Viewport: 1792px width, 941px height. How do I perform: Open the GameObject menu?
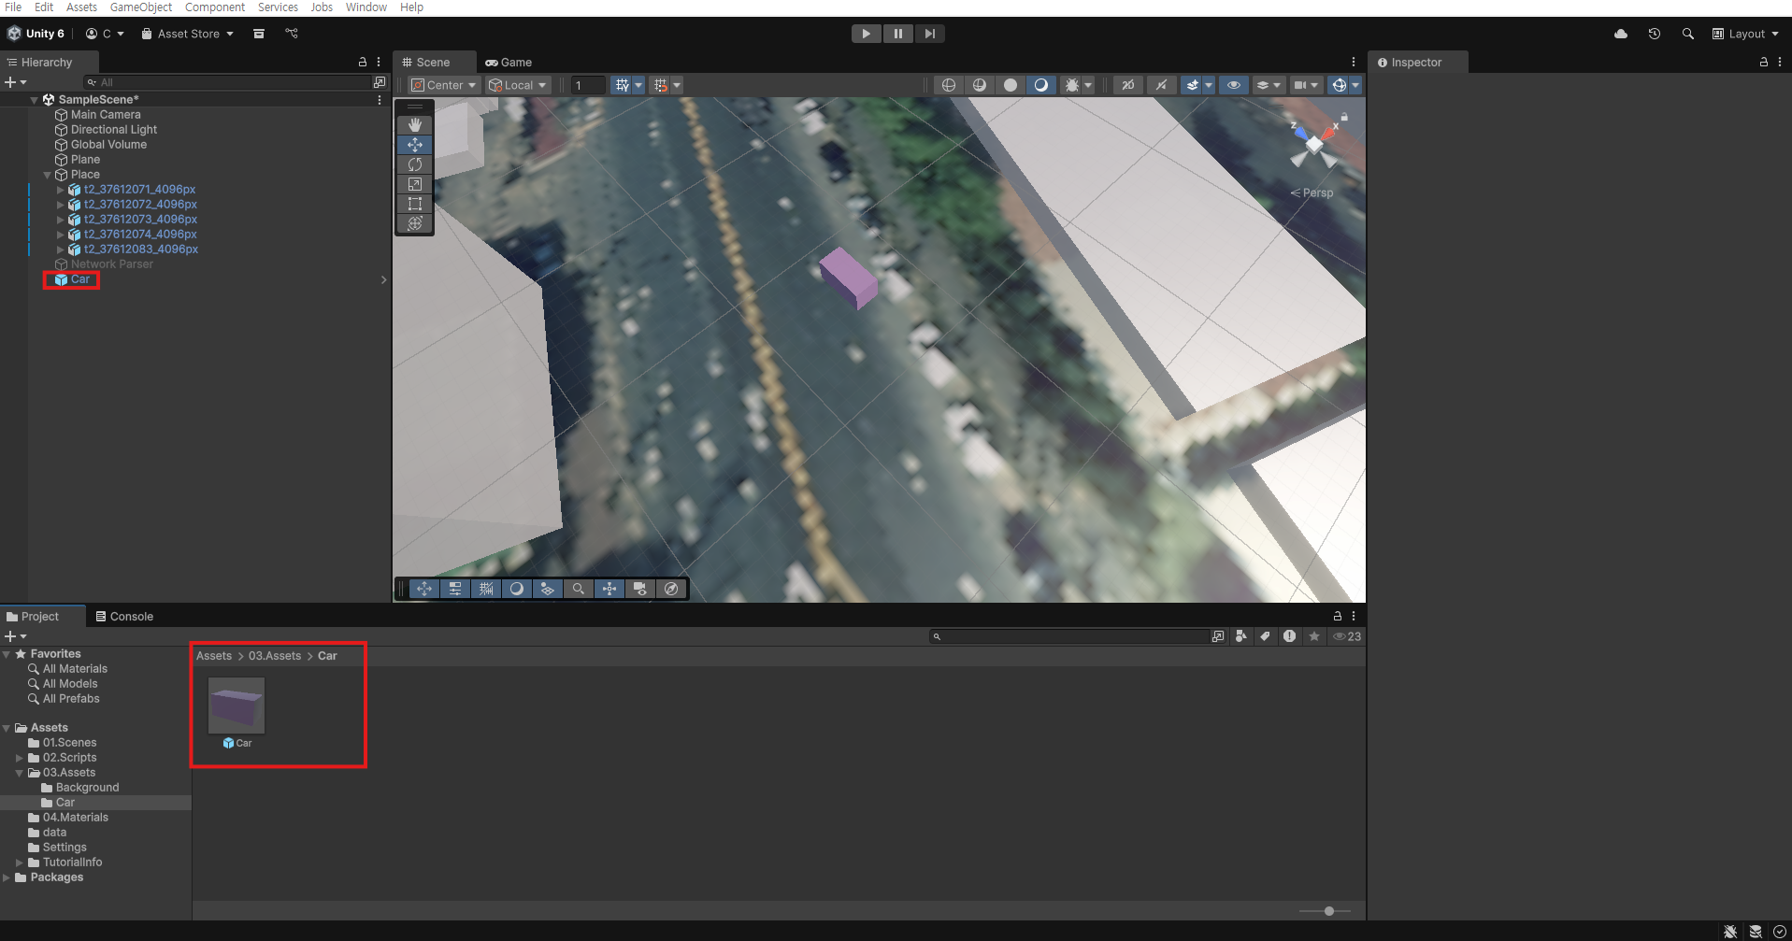(141, 7)
